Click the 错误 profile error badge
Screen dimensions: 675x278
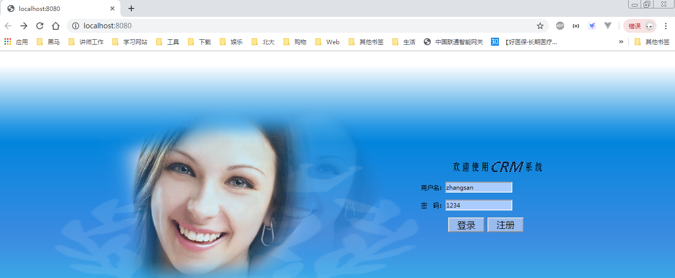(x=640, y=26)
